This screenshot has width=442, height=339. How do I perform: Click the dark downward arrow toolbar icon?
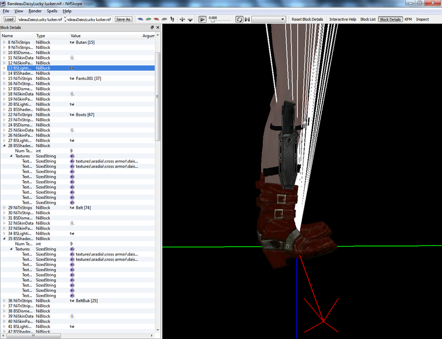click(190, 19)
